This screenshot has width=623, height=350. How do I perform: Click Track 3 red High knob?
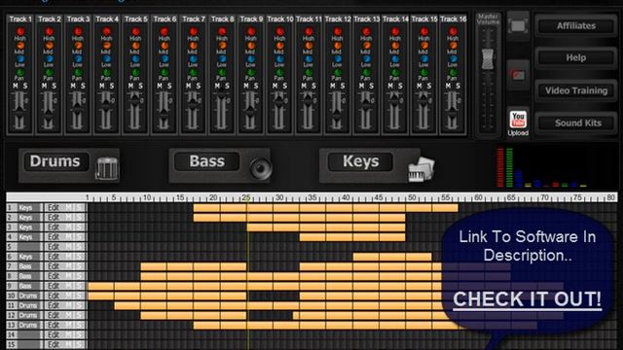[78, 31]
